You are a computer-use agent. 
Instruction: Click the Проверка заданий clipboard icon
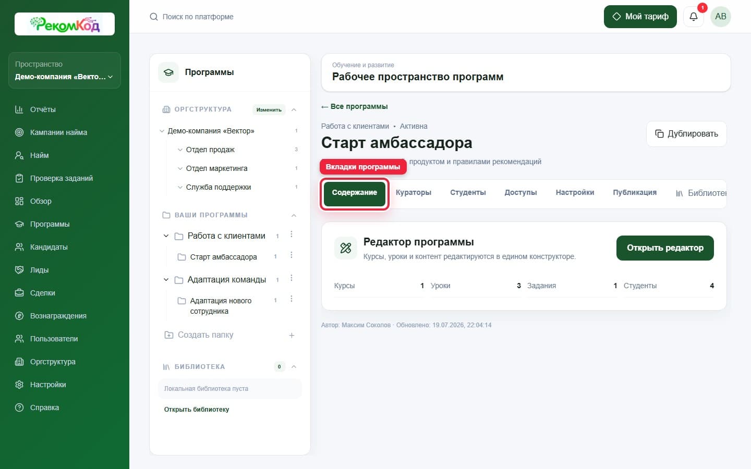point(19,178)
